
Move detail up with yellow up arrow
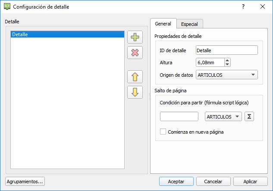[x=135, y=77]
